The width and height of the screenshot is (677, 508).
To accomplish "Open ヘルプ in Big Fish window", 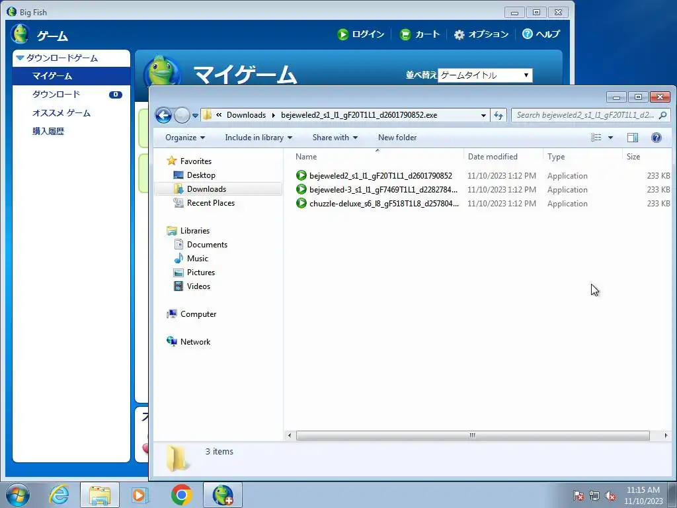I will (541, 34).
